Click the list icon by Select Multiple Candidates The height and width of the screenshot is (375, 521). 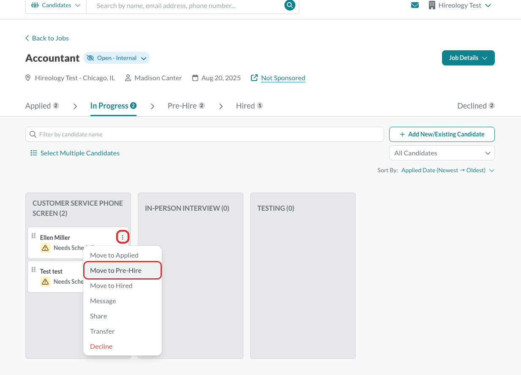(34, 153)
